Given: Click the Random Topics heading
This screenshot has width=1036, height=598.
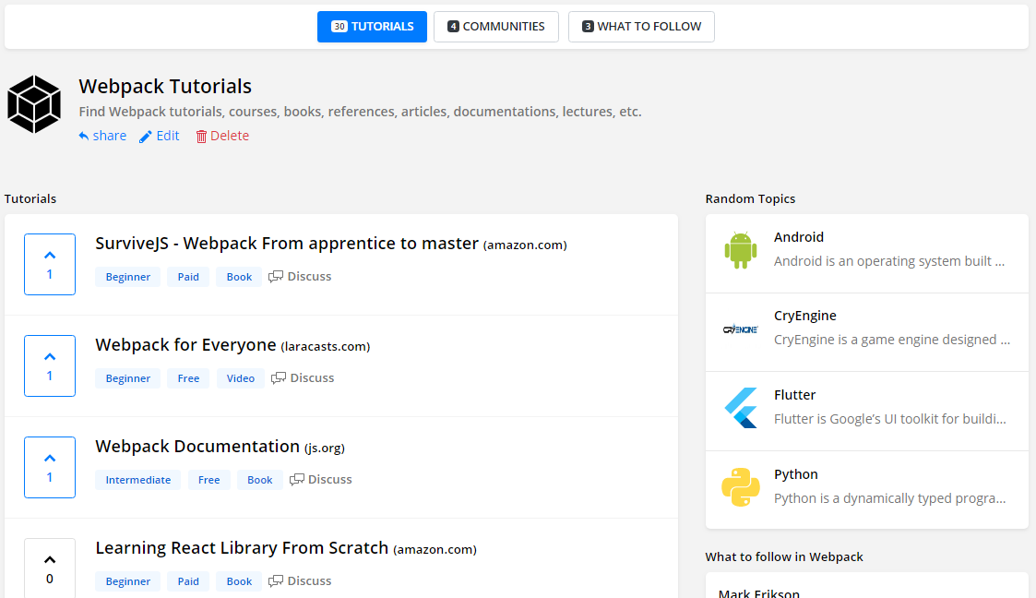Looking at the screenshot, I should (750, 199).
